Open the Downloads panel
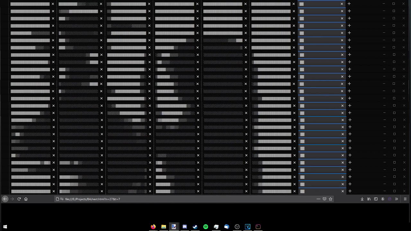Image resolution: width=411 pixels, height=231 pixels. [362, 199]
